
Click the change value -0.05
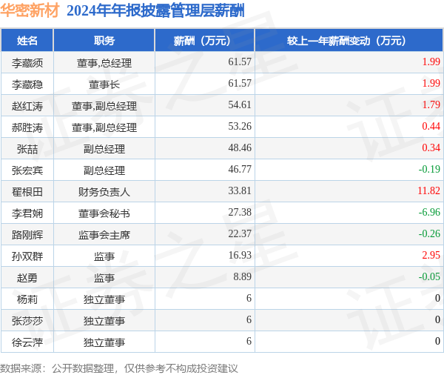click(x=429, y=276)
